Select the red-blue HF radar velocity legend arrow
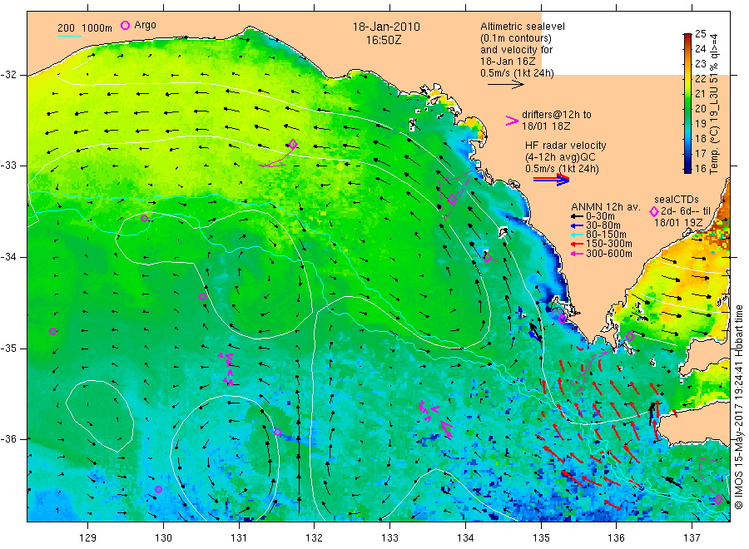Screen dimensions: 749x549 (551, 180)
